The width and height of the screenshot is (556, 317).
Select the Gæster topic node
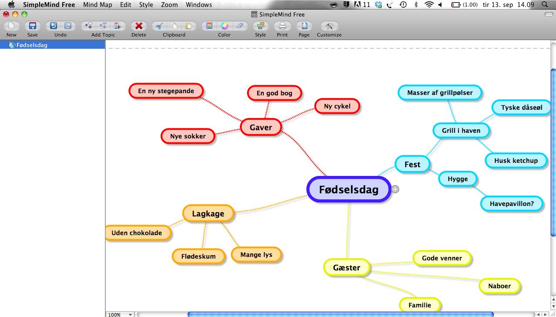(347, 267)
